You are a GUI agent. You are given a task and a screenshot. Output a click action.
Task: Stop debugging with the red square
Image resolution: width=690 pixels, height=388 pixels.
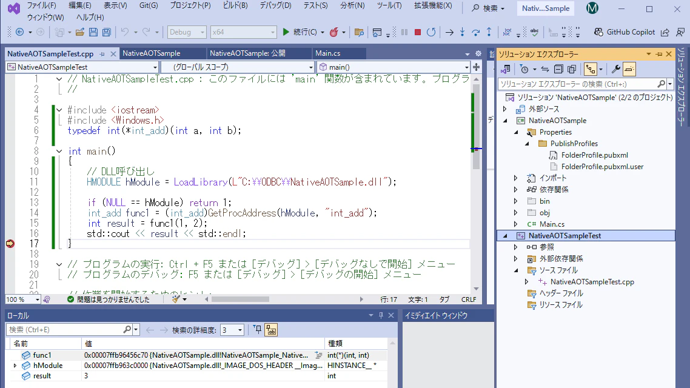point(418,32)
